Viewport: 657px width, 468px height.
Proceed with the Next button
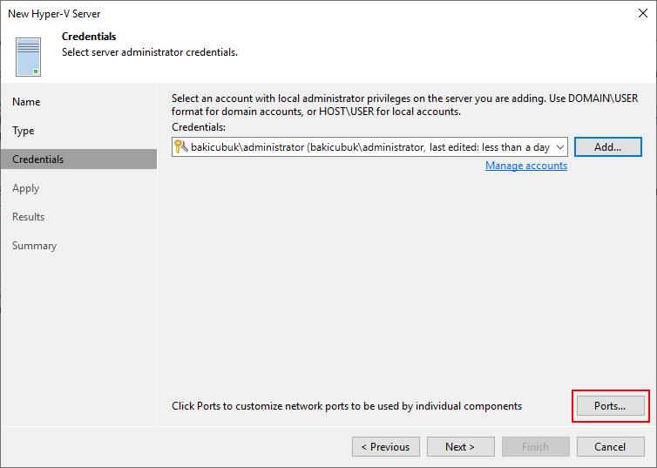460,446
